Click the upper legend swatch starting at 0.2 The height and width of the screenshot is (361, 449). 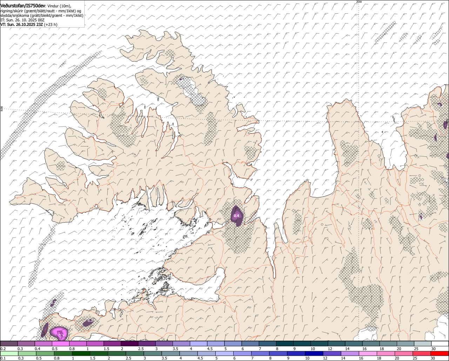click(x=9, y=344)
